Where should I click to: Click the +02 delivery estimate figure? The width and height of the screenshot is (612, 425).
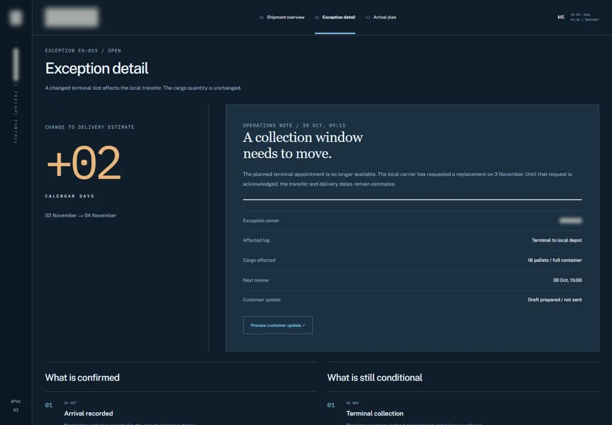pyautogui.click(x=84, y=163)
